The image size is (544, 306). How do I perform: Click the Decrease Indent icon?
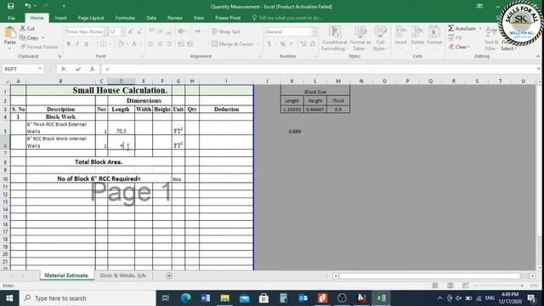click(x=181, y=44)
